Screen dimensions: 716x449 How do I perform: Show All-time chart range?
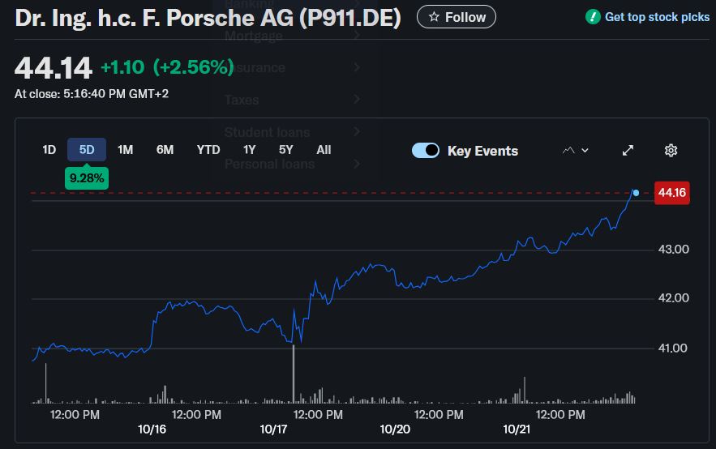324,150
